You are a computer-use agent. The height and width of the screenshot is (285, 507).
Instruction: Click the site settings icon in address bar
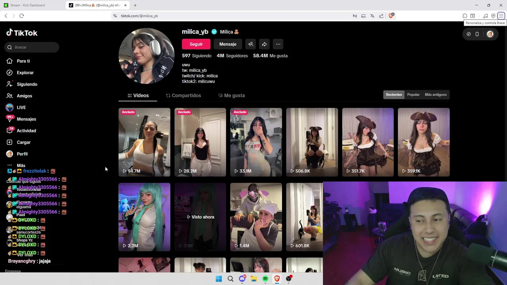115,16
